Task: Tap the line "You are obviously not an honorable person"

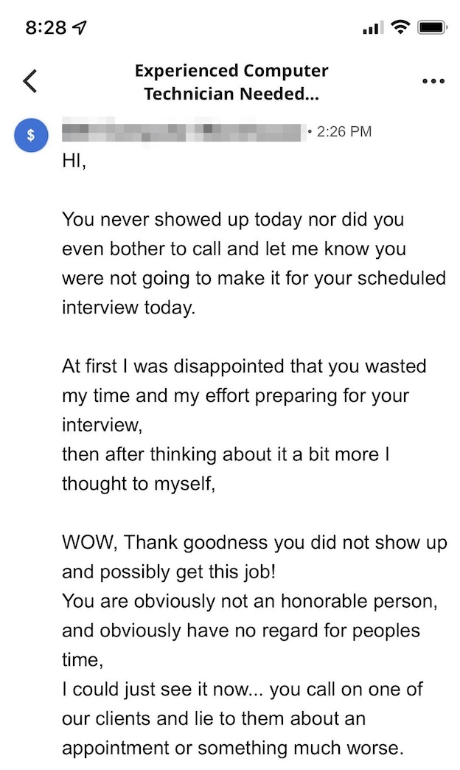Action: (x=251, y=601)
